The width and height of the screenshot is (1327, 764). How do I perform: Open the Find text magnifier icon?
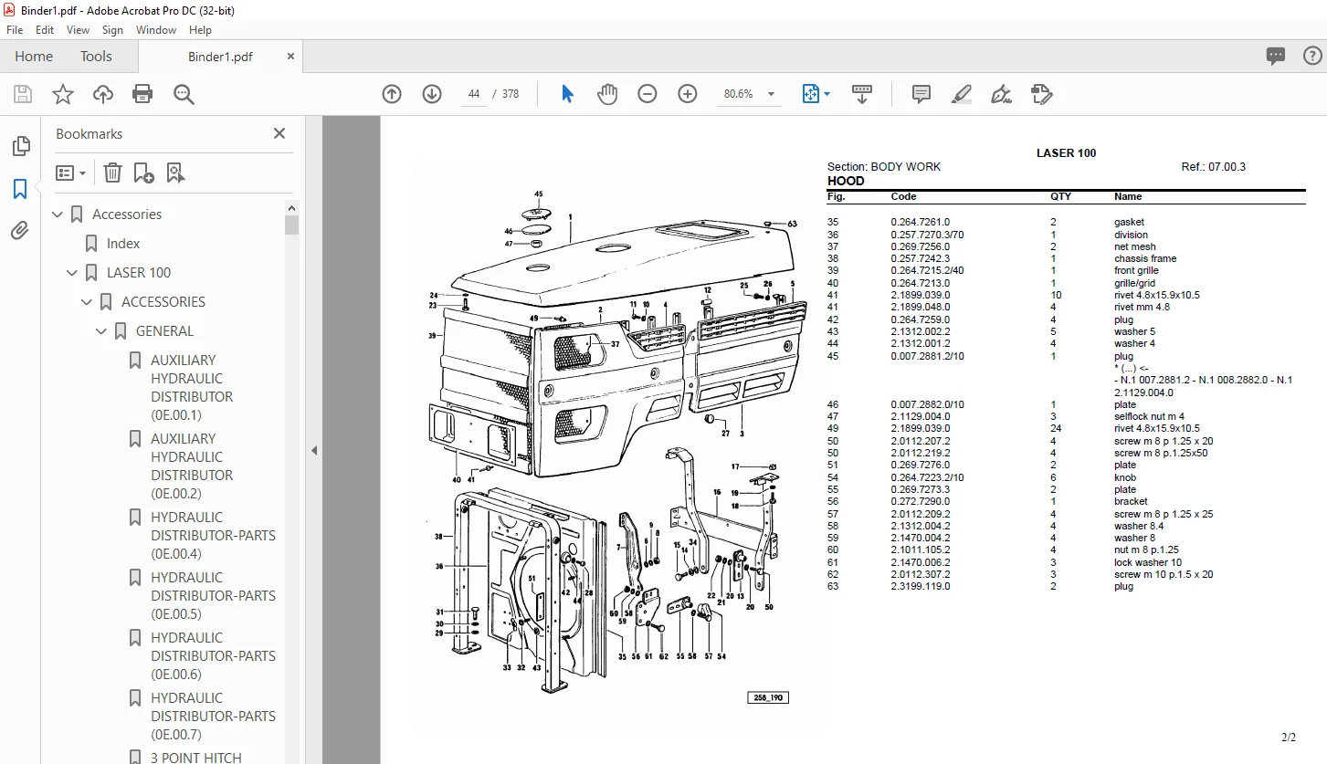[x=184, y=94]
